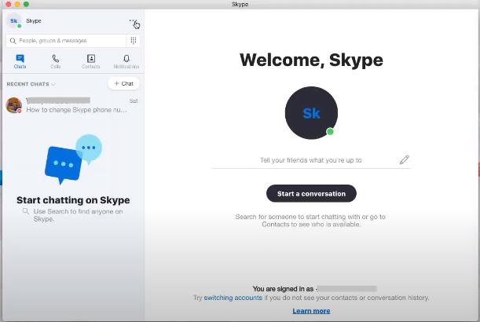Click the contact avatar in recent chats
This screenshot has width=480, height=322.
pos(14,105)
